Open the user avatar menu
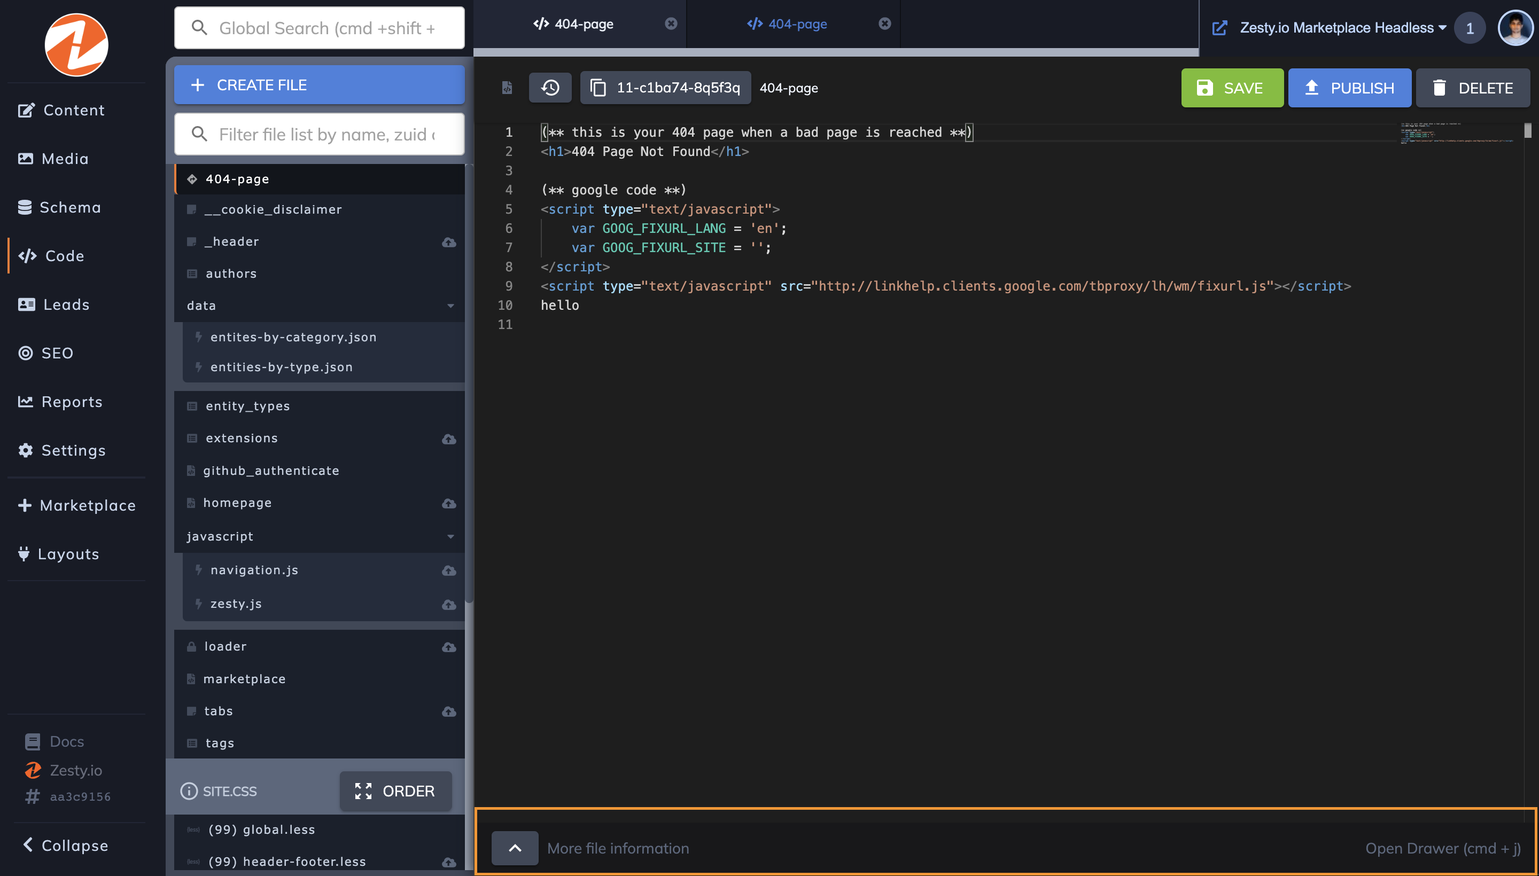The height and width of the screenshot is (876, 1539). click(1515, 28)
